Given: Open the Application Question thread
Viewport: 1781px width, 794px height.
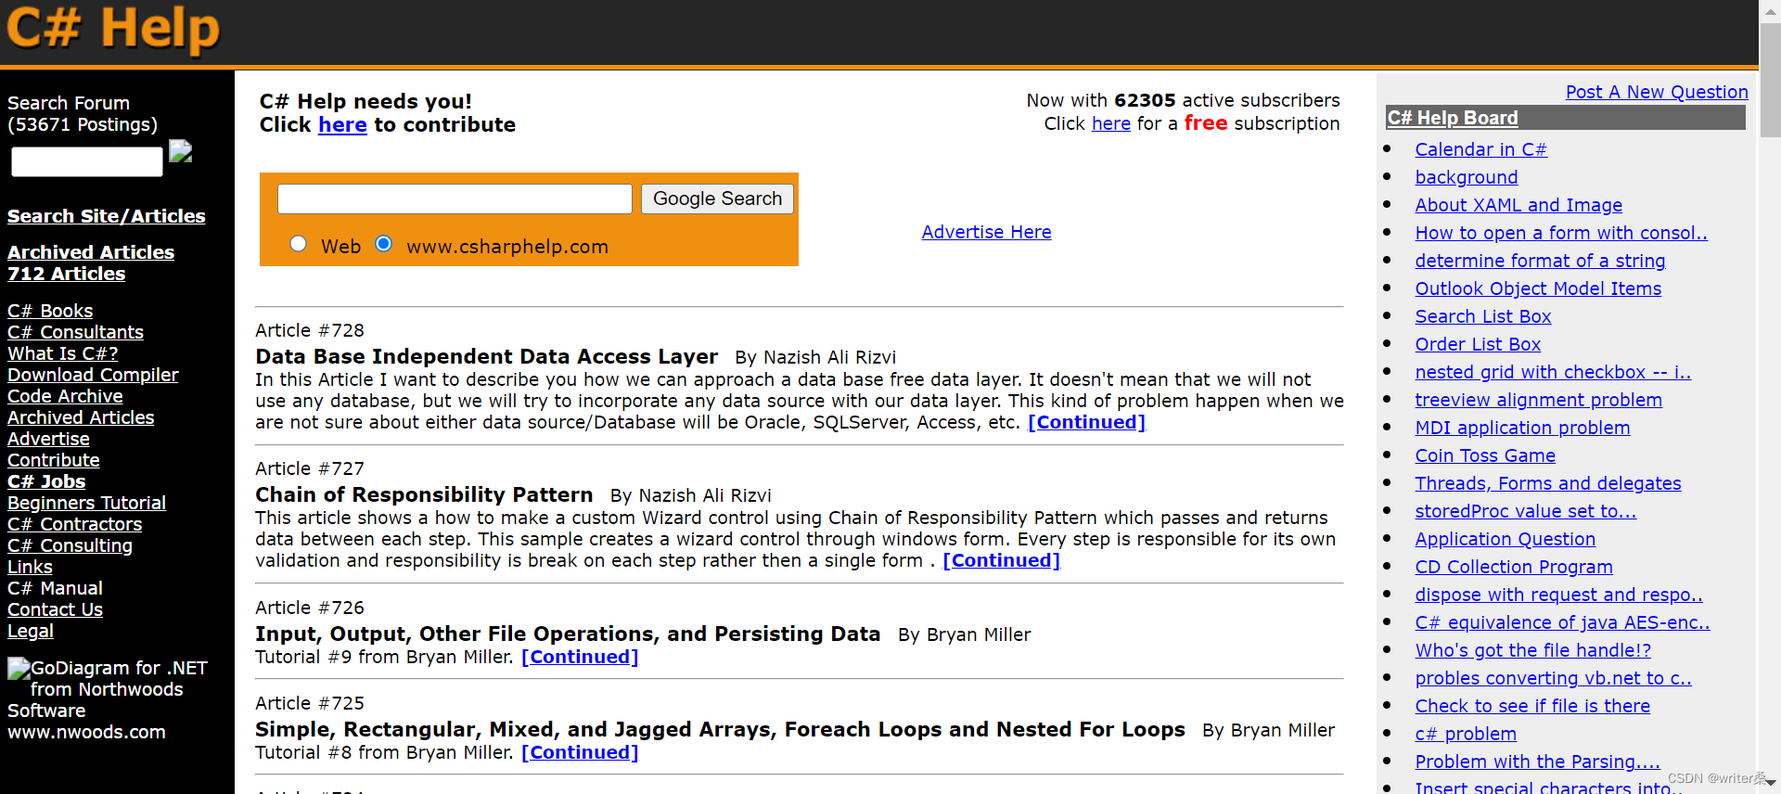Looking at the screenshot, I should [x=1506, y=539].
